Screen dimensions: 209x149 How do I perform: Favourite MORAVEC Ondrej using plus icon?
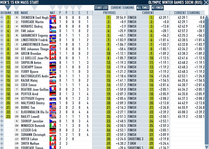click(2, 27)
